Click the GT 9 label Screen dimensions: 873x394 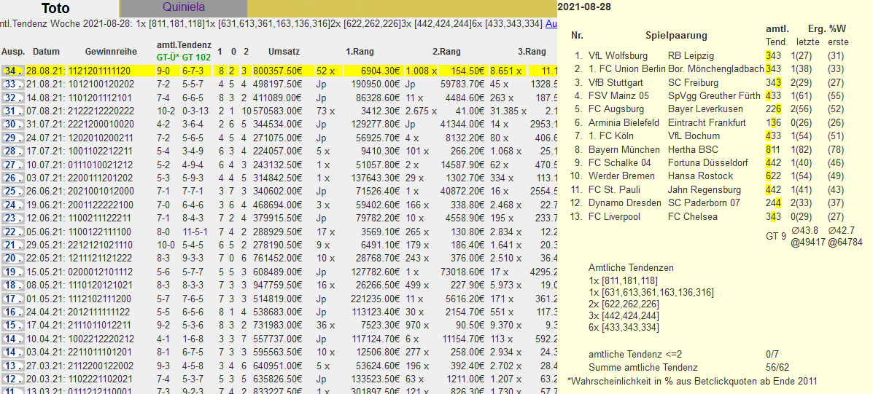tap(776, 236)
